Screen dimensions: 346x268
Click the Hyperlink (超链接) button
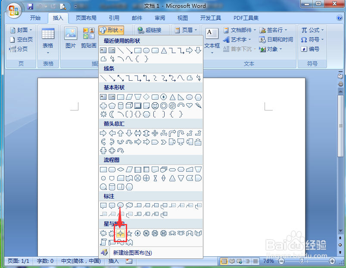coord(150,30)
